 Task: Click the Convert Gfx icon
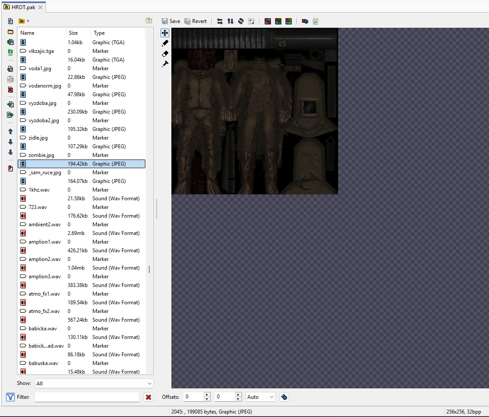click(x=305, y=21)
